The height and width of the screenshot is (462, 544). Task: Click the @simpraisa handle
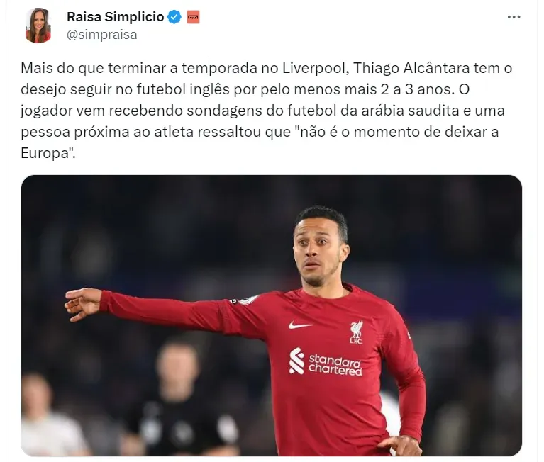(101, 35)
